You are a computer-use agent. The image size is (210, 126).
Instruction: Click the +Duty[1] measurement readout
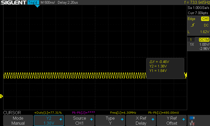point(48,113)
